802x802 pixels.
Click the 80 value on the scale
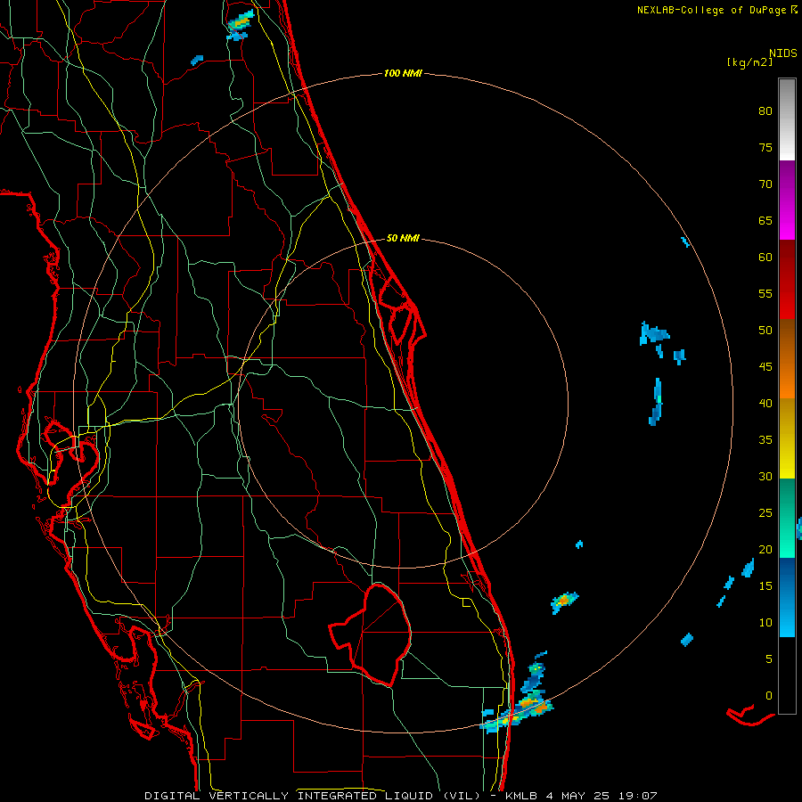tap(765, 111)
